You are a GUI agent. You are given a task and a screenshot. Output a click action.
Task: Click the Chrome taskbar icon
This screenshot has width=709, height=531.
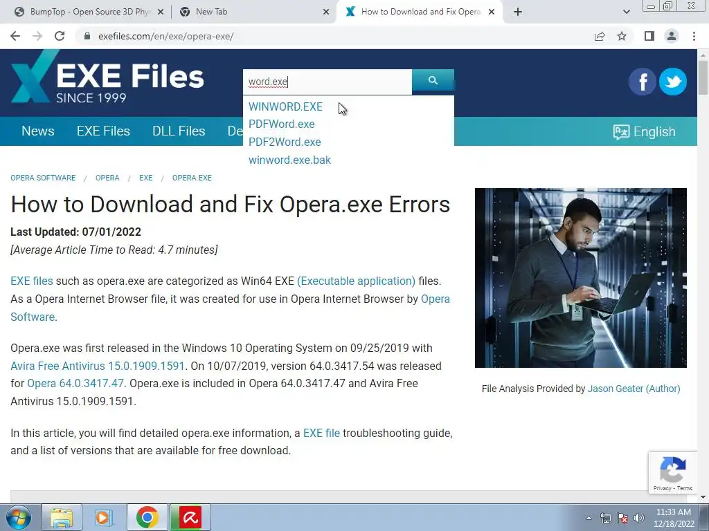point(147,517)
